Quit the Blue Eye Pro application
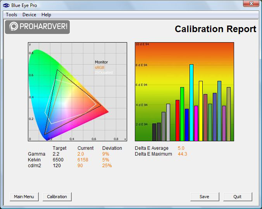Viewport: 262px width, 209px height. (x=238, y=197)
